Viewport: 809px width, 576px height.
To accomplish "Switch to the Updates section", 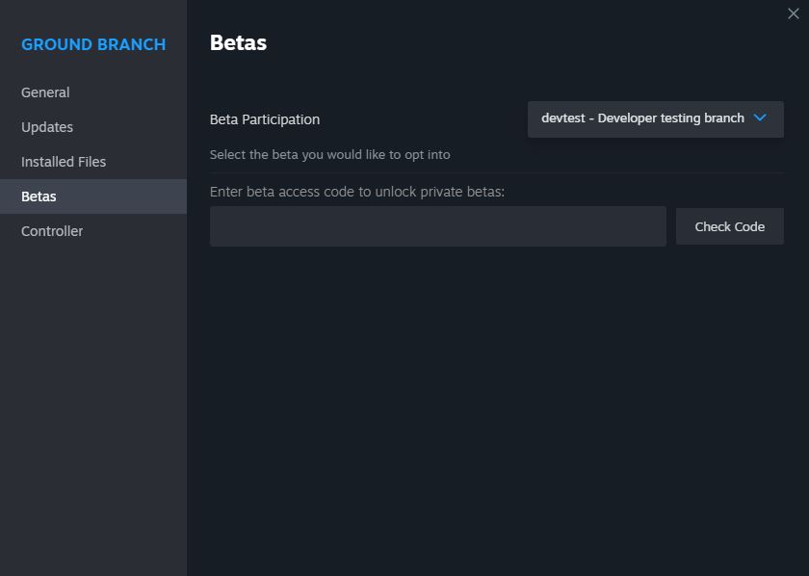I will (47, 127).
